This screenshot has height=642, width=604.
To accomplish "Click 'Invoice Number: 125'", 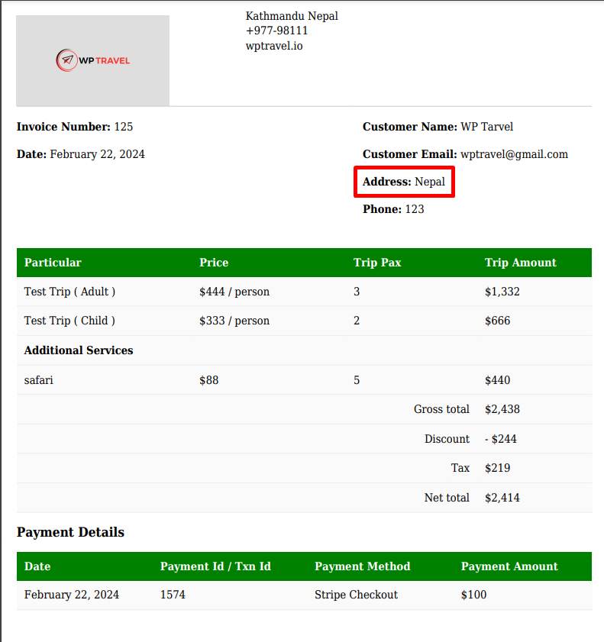I will (x=75, y=127).
